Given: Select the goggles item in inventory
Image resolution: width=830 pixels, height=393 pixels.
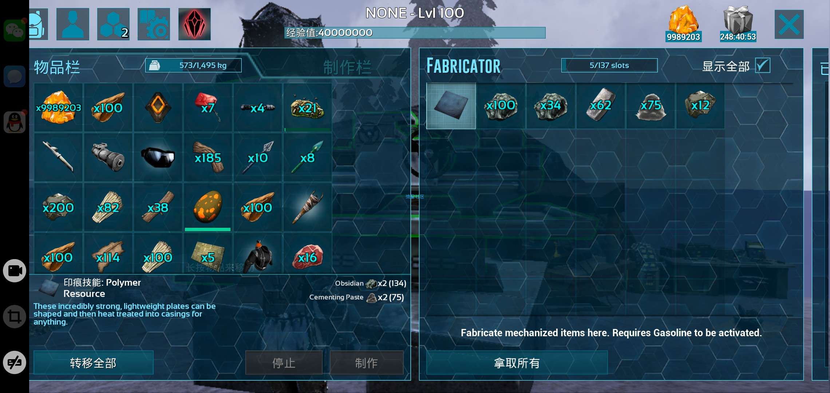Looking at the screenshot, I should tap(158, 157).
